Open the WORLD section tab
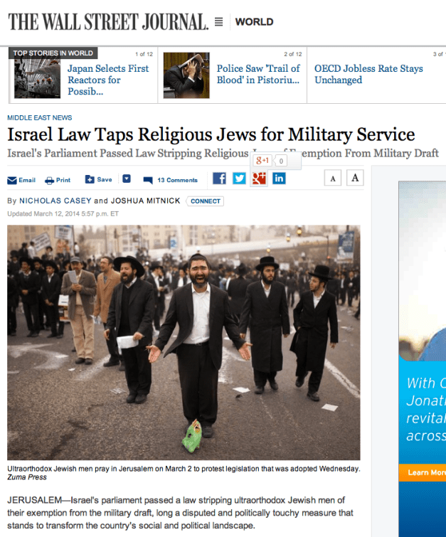The height and width of the screenshot is (537, 446). coord(254,22)
